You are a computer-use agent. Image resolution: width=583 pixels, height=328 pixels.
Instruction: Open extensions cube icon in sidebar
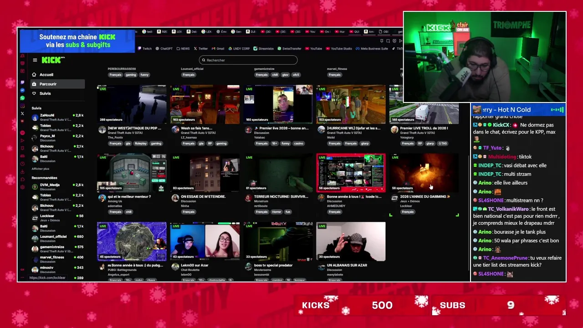point(22,179)
